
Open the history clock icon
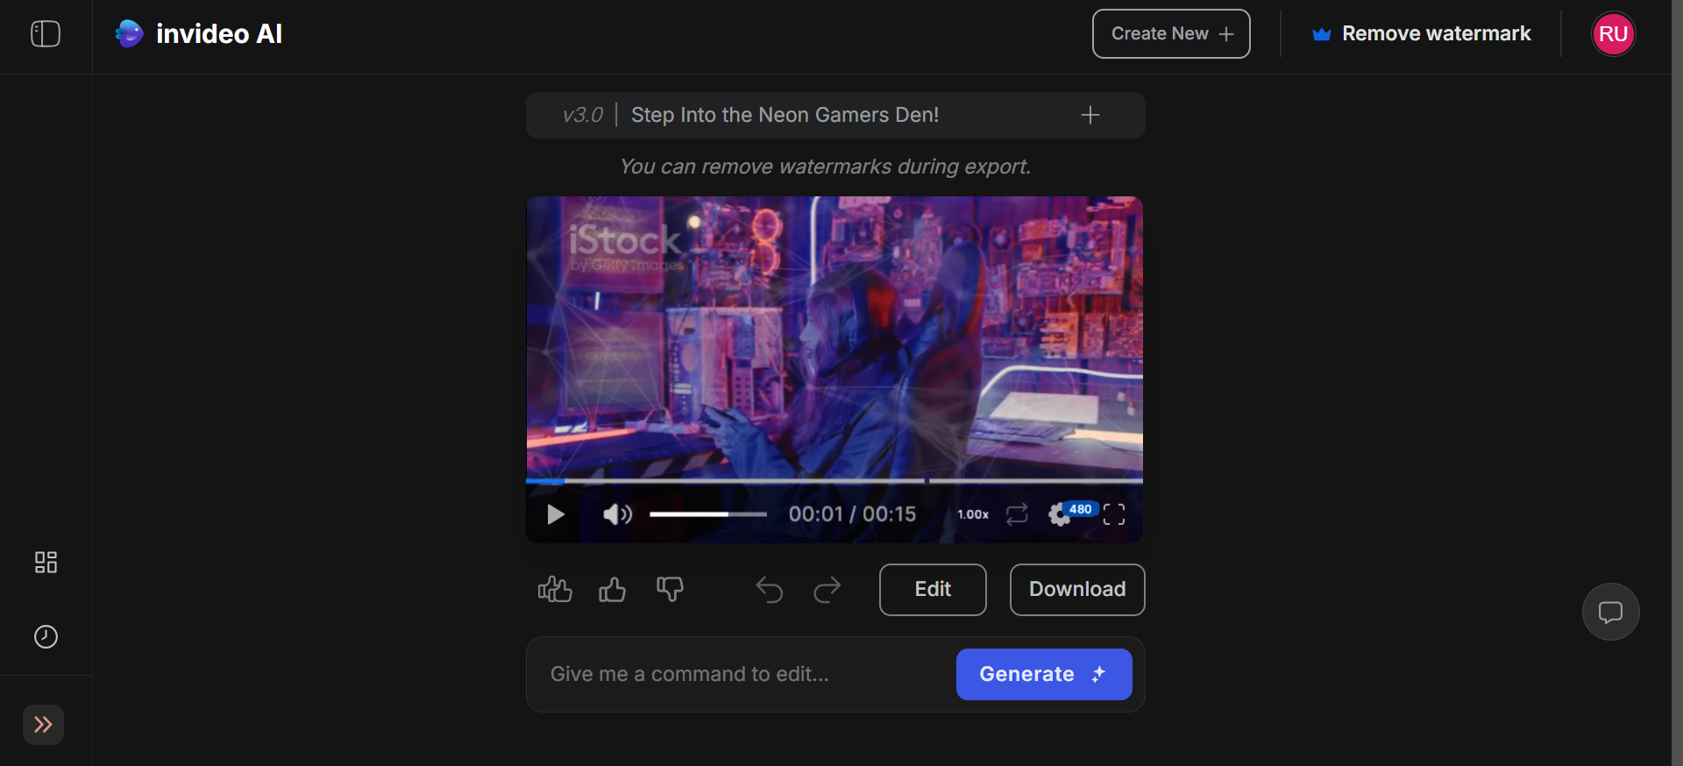pos(46,636)
